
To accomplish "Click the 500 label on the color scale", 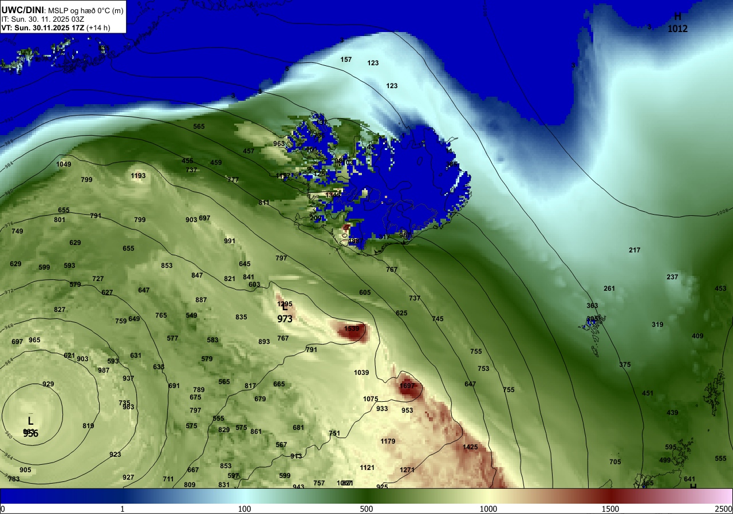I will point(366,509).
